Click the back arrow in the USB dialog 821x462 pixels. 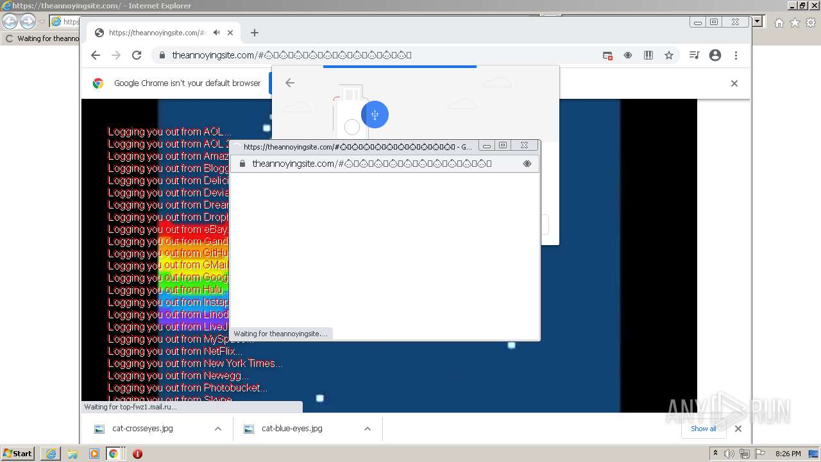click(290, 83)
